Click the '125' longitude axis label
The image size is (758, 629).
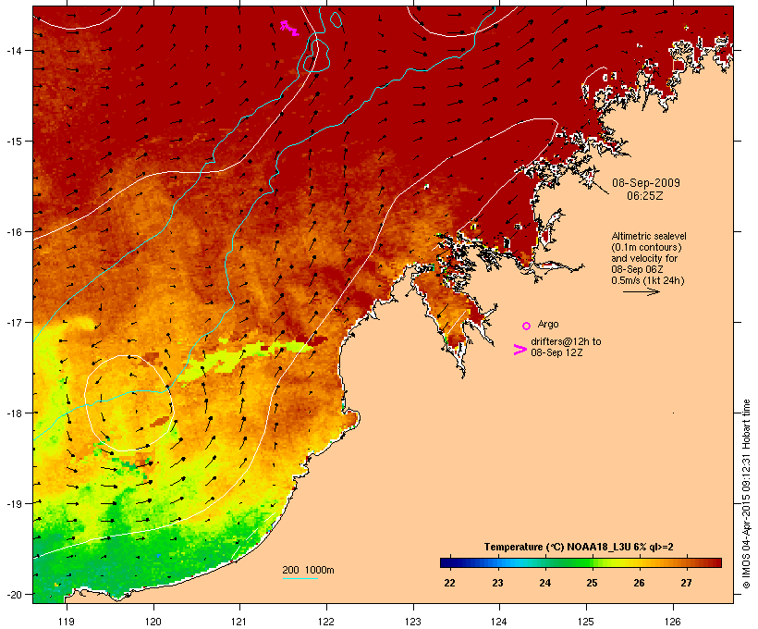coord(586,622)
